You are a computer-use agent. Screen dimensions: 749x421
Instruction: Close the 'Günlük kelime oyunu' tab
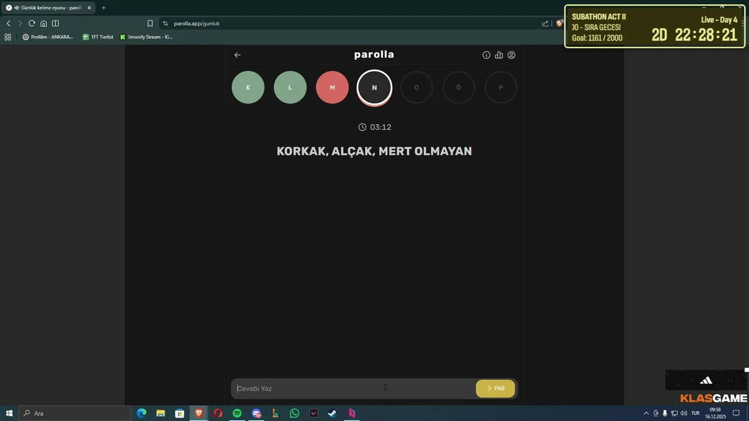click(90, 8)
